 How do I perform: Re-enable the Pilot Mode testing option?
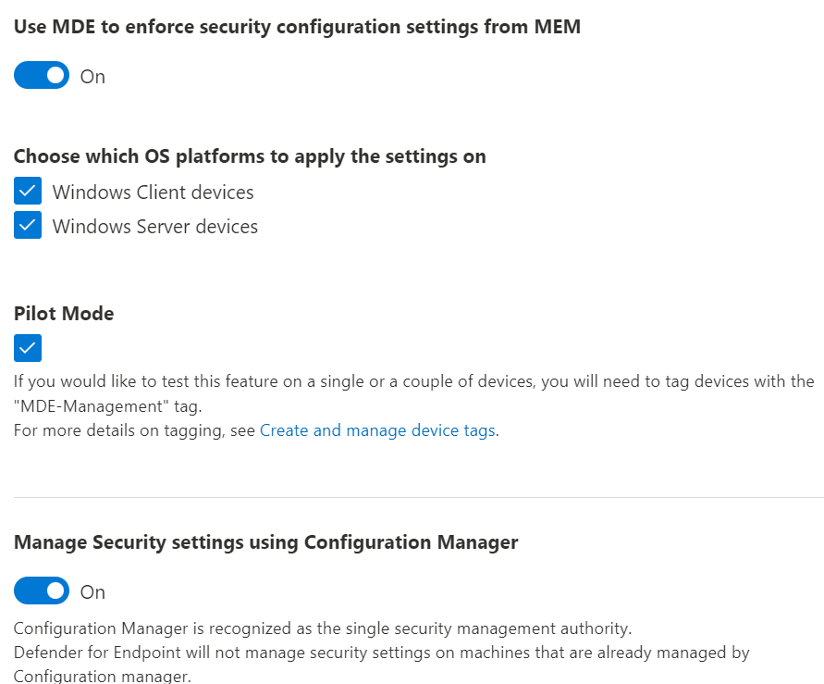27,348
